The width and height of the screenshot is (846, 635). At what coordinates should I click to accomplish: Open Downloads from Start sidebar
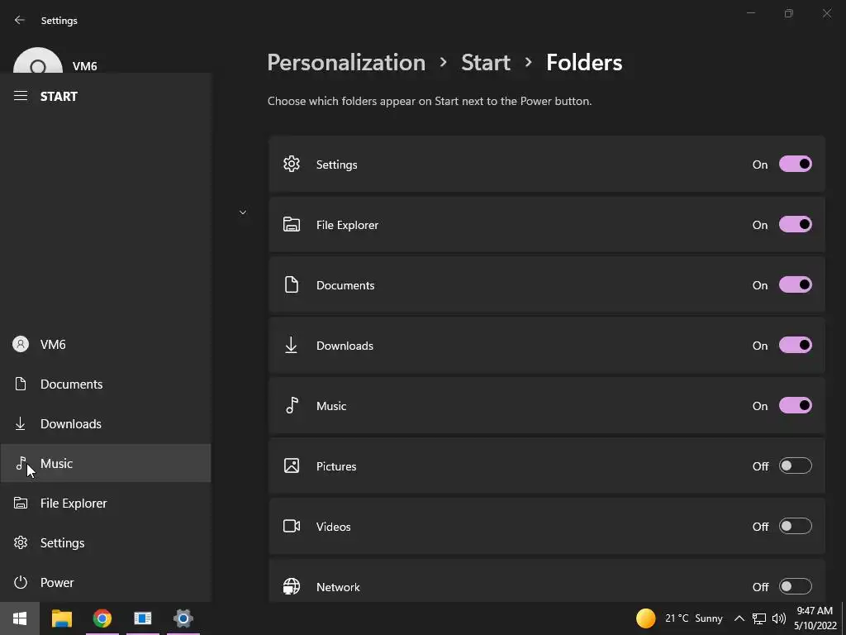click(70, 423)
